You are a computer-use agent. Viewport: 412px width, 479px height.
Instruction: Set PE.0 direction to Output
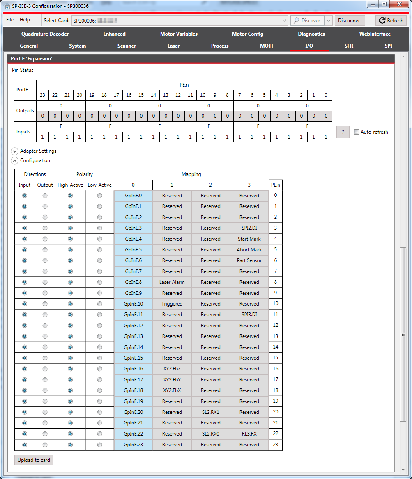click(45, 196)
